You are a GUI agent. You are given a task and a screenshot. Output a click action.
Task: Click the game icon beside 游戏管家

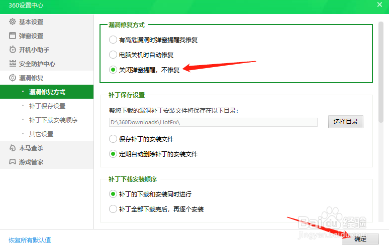click(x=13, y=162)
